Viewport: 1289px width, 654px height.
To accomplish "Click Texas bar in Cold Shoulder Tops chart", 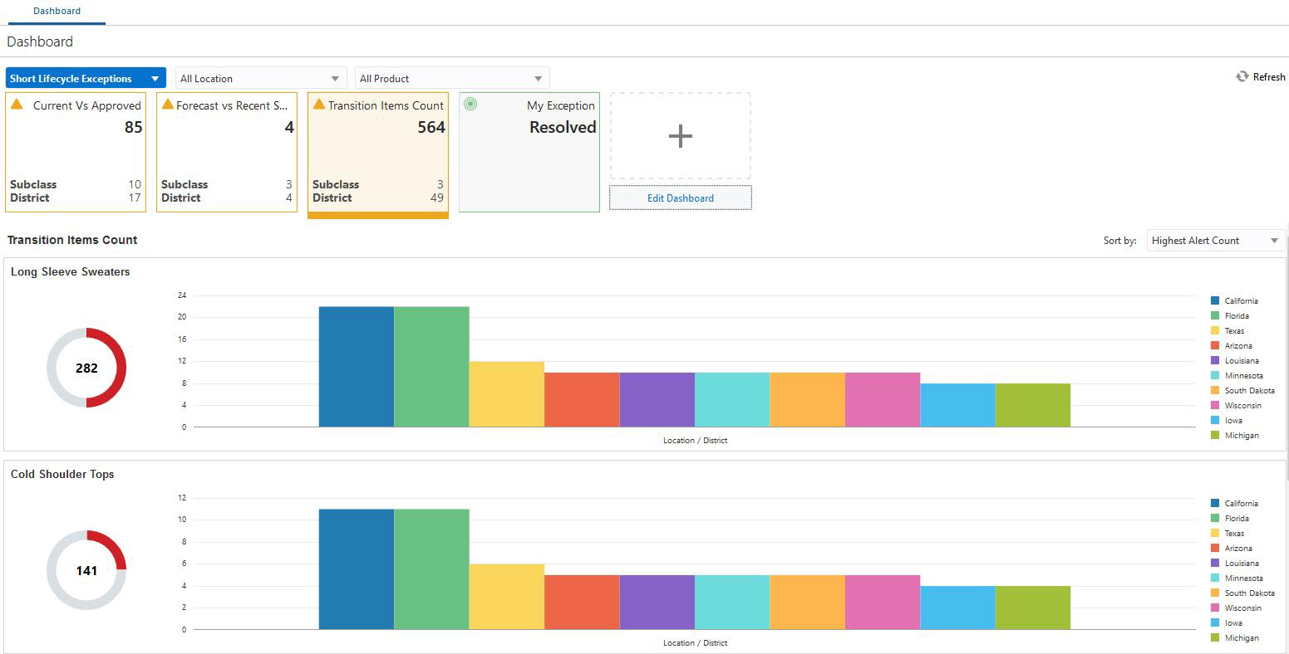I will [507, 597].
